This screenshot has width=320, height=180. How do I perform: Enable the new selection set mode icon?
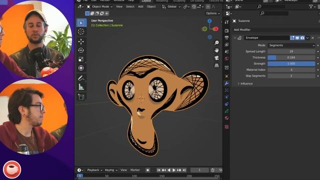pos(87,13)
